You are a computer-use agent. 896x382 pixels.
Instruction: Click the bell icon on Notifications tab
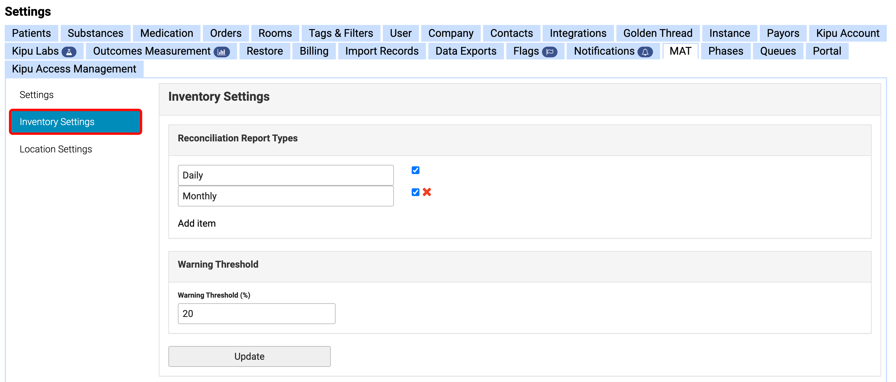(645, 51)
